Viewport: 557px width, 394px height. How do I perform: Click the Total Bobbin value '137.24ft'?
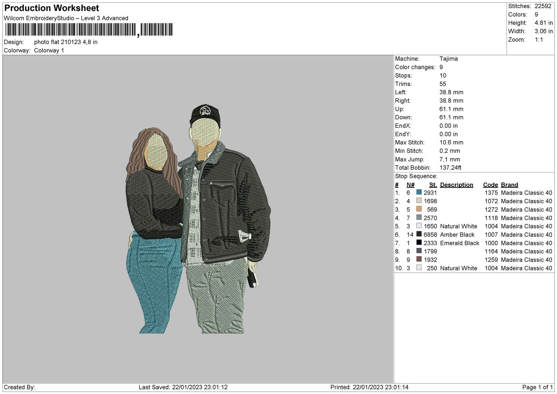tap(451, 168)
